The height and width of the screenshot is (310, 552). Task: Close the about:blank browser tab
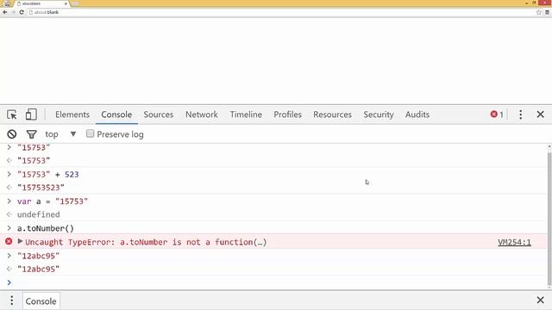point(66,3)
